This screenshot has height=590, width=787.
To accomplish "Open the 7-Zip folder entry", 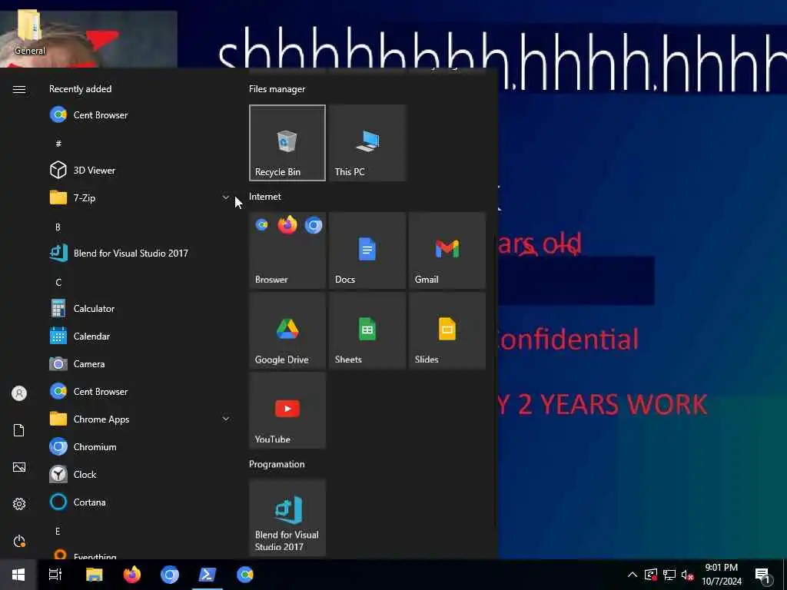I will pyautogui.click(x=141, y=197).
